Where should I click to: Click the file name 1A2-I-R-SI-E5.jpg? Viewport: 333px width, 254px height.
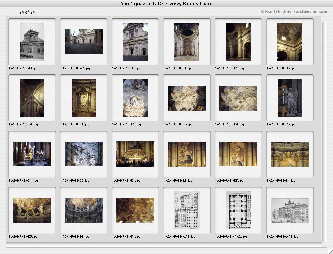23,237
